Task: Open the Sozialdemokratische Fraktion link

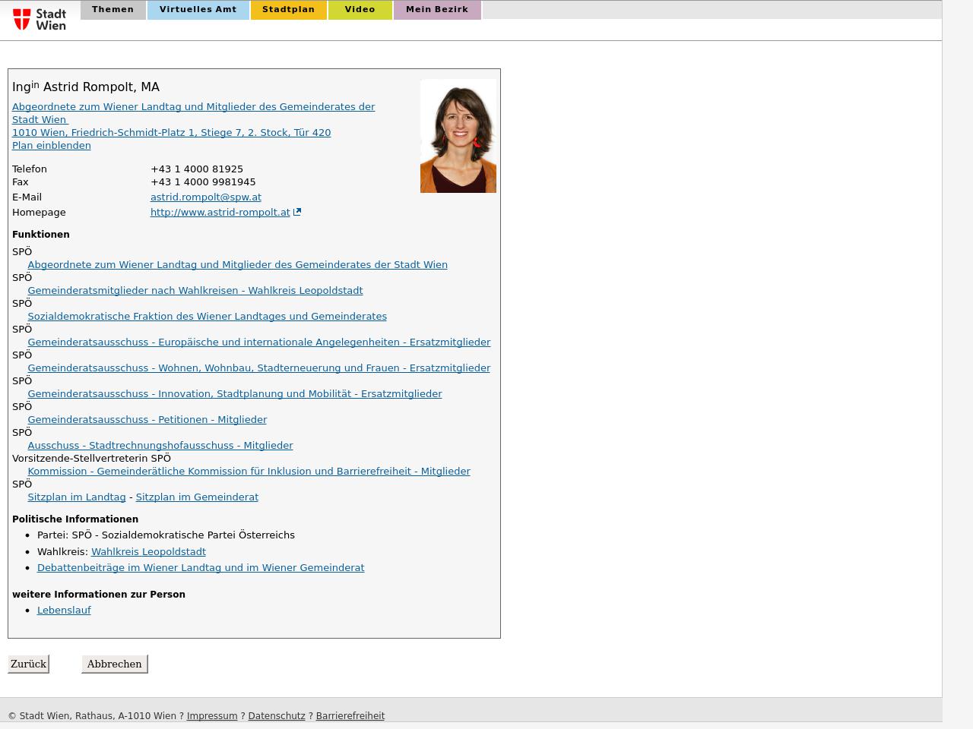Action: click(207, 317)
